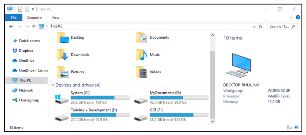Image resolution: width=306 pixels, height=135 pixels.
Task: Click the Properties checkmark icon in title bar
Action: pyautogui.click(x=20, y=9)
